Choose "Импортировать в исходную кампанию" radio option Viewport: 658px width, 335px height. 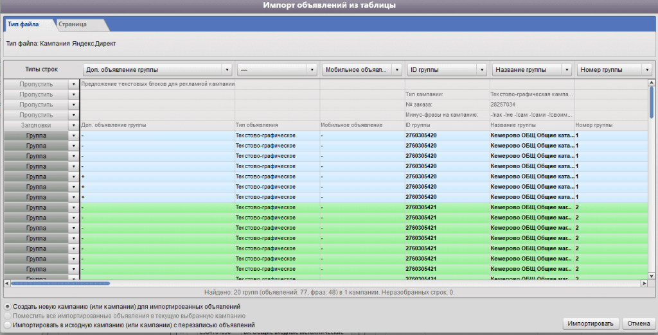(7, 325)
